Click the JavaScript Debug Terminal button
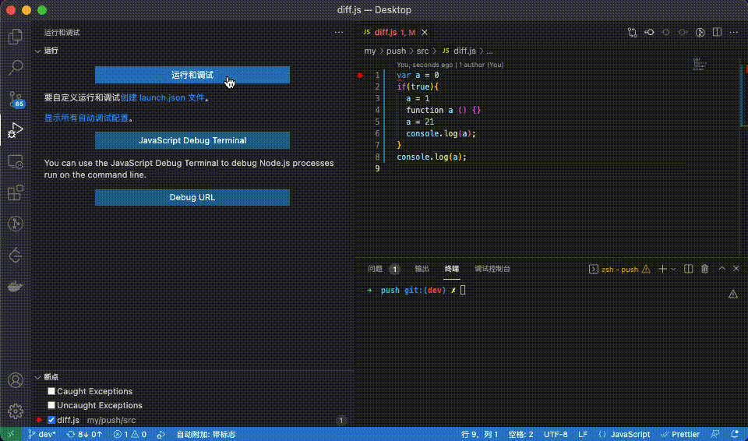This screenshot has width=748, height=441. pos(192,140)
